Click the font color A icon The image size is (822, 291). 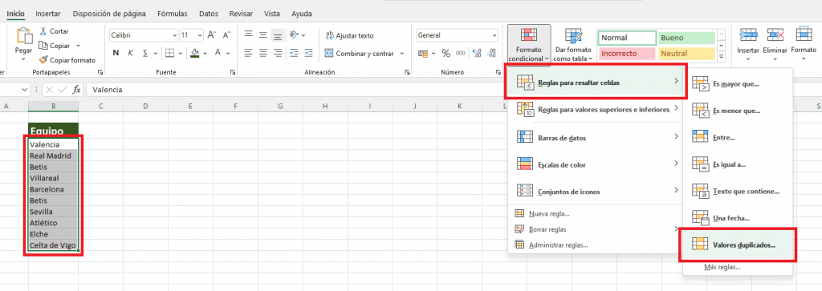tap(218, 53)
